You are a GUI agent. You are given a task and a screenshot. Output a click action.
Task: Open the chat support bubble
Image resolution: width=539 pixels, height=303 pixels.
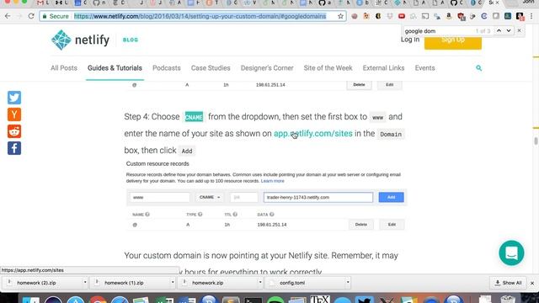click(x=511, y=252)
